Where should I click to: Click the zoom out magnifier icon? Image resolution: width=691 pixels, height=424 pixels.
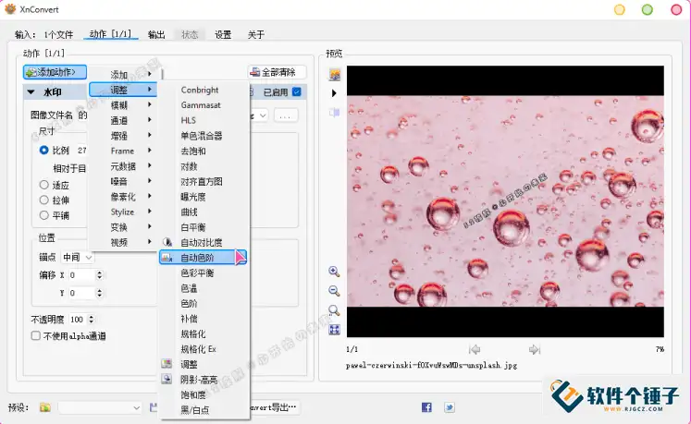coord(334,291)
